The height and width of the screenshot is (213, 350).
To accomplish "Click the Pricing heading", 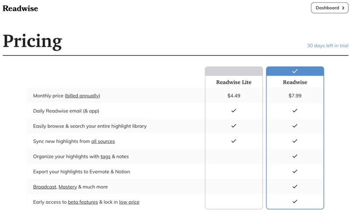I will tap(32, 41).
